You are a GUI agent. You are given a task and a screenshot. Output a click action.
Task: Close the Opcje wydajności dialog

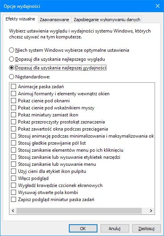click(x=157, y=6)
